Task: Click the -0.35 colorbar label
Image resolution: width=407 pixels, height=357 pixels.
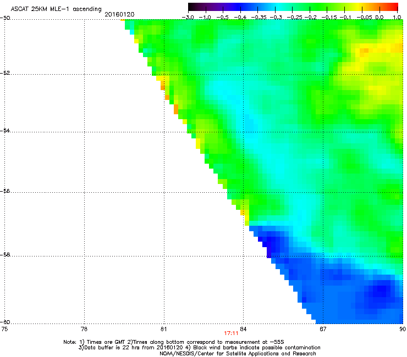Action: point(259,18)
